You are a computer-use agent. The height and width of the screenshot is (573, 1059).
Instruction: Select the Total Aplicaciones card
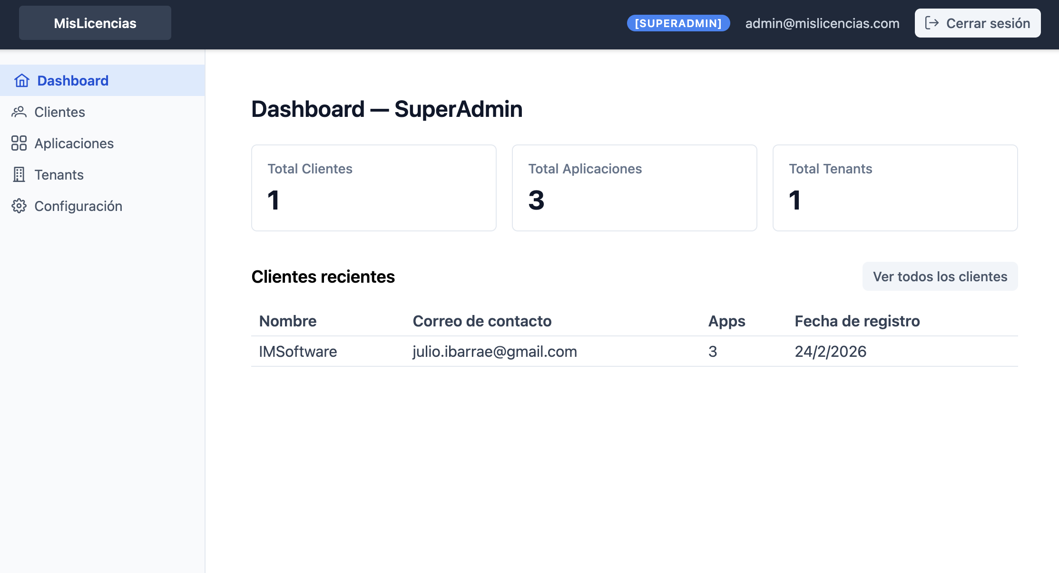[x=634, y=188]
